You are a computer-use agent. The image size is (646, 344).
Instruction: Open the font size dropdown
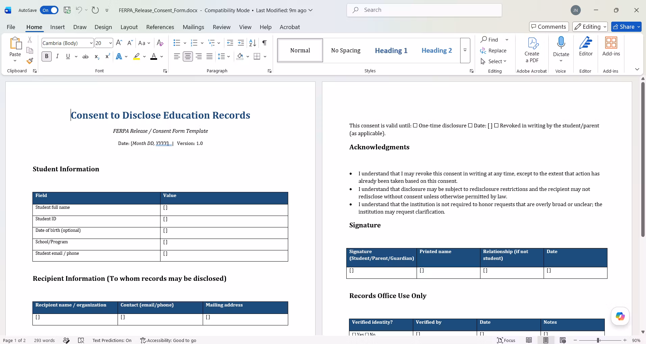tap(110, 43)
